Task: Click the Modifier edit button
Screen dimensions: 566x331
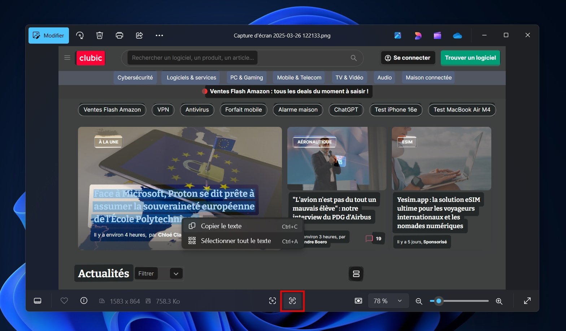Action: point(49,35)
